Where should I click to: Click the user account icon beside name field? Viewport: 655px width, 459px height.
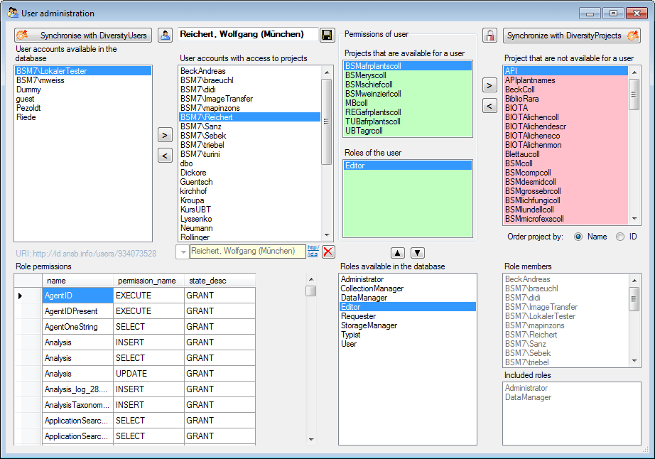click(x=165, y=35)
